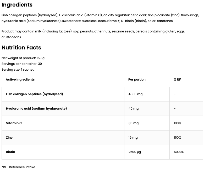204x170 pixels.
Task: Click the bold Fish allergen word
Action: pos(5,15)
